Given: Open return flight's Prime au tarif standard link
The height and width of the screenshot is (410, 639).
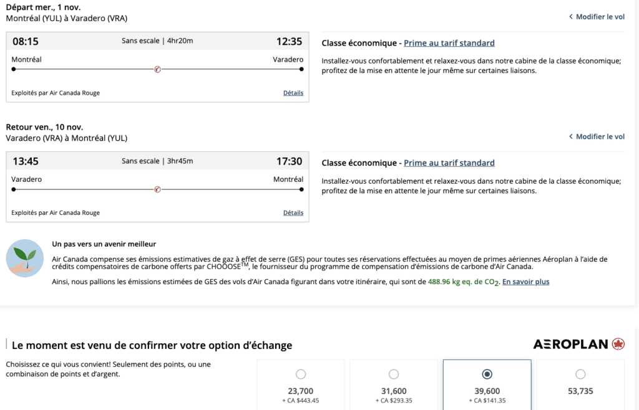Looking at the screenshot, I should (449, 163).
